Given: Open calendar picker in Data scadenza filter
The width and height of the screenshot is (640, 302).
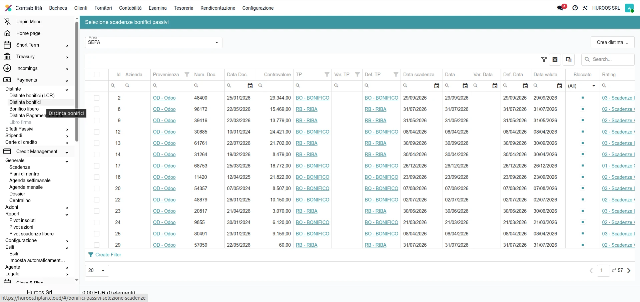Looking at the screenshot, I should tap(437, 86).
